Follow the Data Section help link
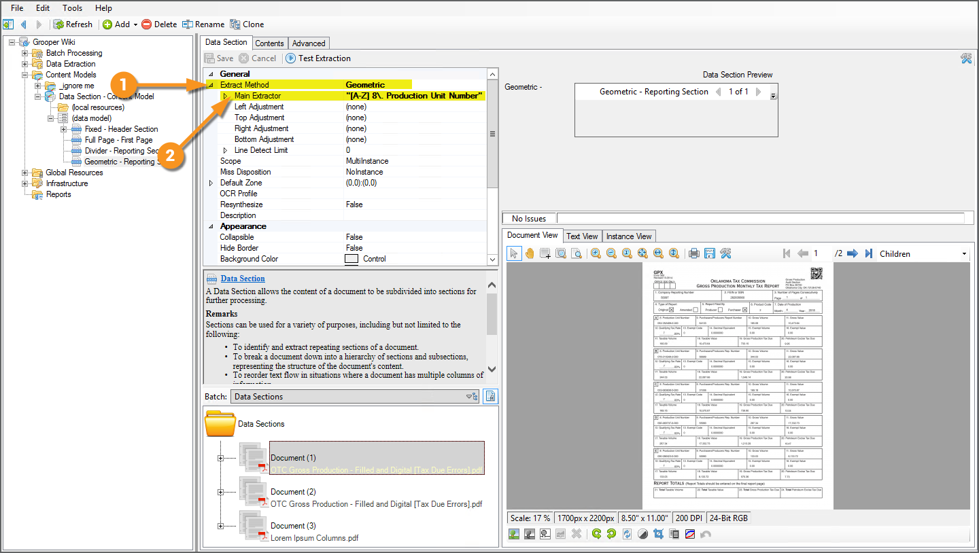 [243, 279]
